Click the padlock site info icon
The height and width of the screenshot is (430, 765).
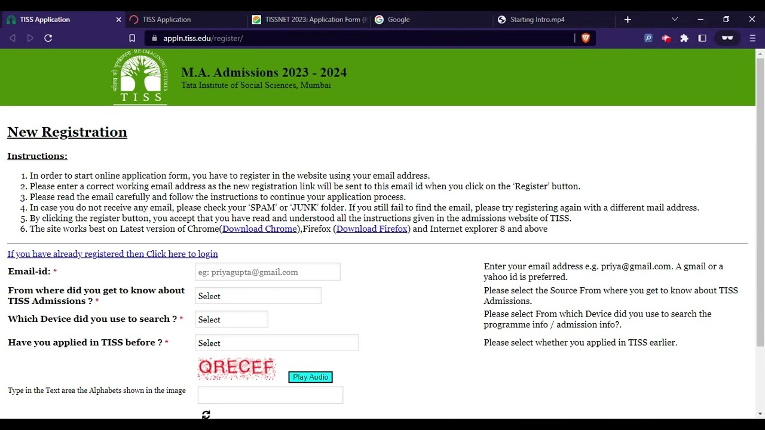[x=154, y=38]
